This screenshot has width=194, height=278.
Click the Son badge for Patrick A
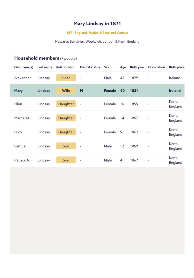click(x=66, y=160)
